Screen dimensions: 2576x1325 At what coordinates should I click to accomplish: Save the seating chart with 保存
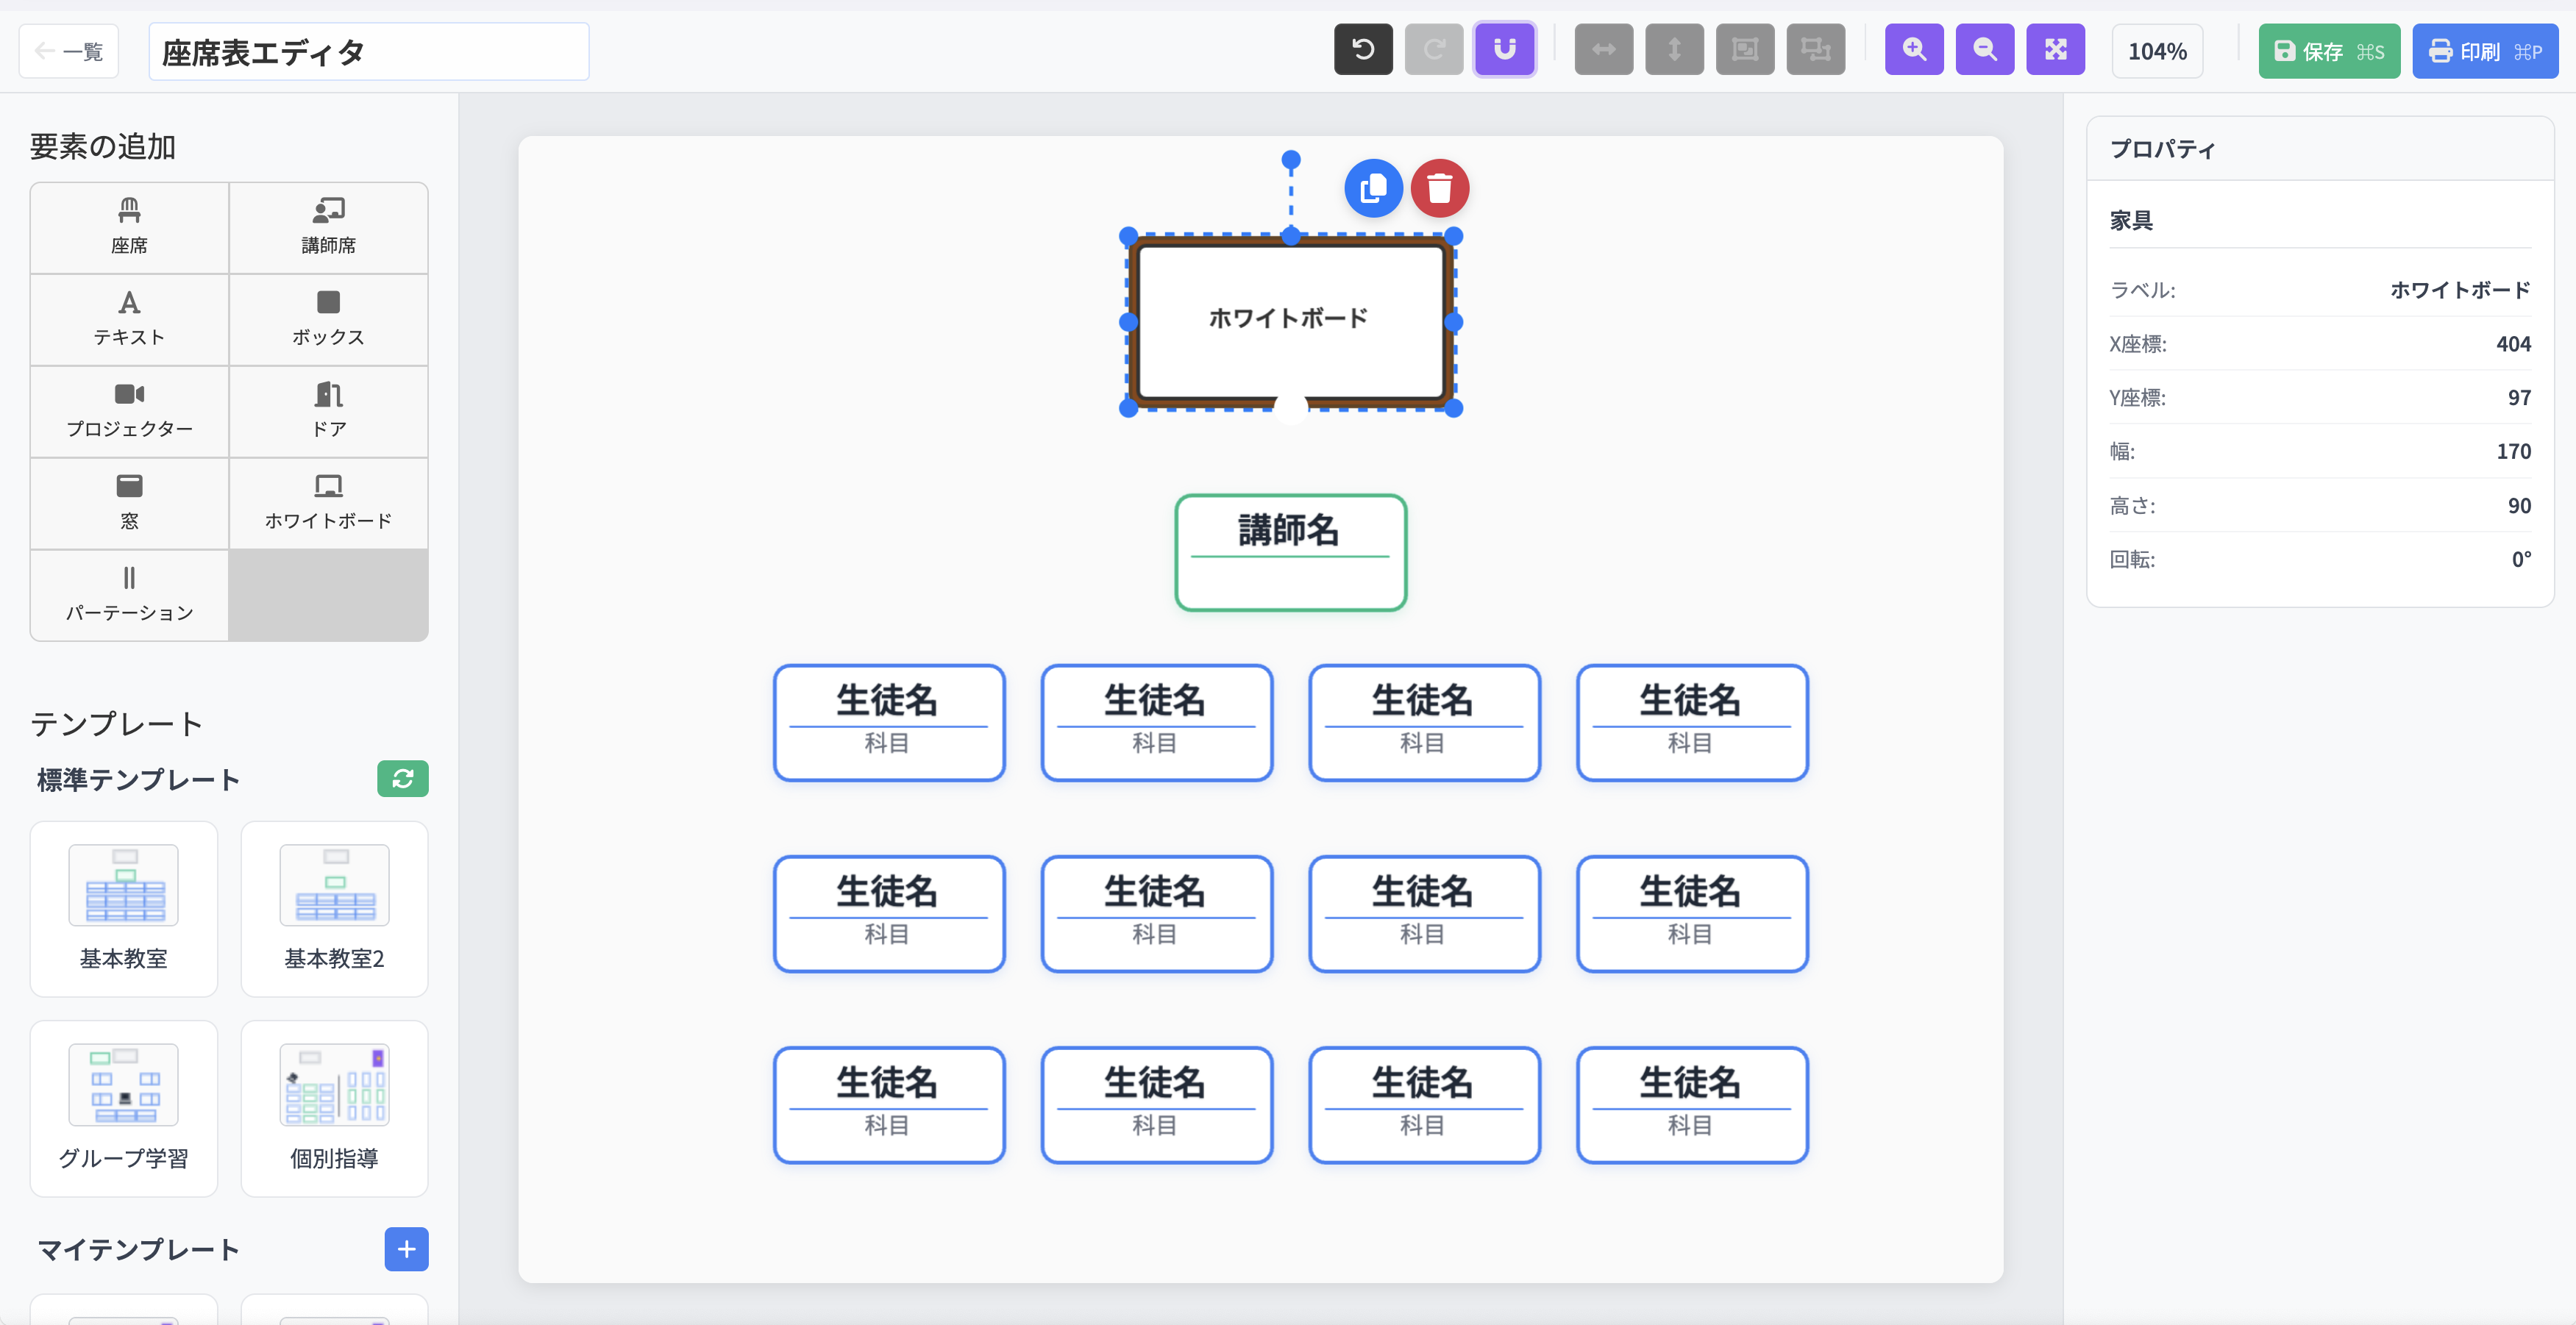[x=2329, y=51]
